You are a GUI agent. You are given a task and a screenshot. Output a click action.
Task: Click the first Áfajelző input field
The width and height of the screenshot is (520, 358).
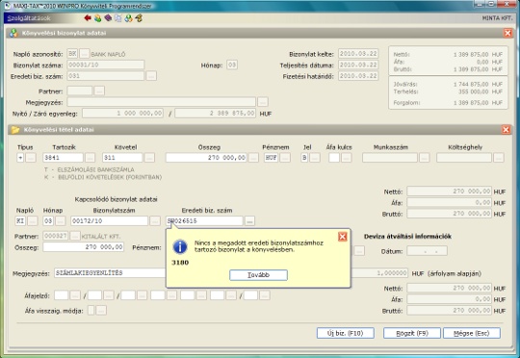[x=62, y=295]
